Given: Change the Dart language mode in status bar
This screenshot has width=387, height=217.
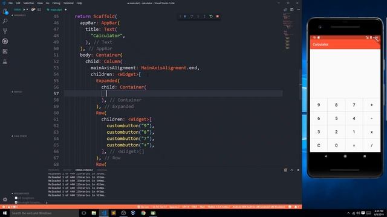Looking at the screenshot, I should [x=203, y=207].
